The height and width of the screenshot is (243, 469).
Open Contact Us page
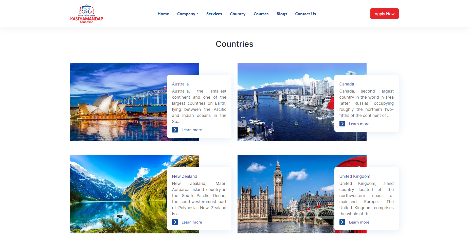(305, 14)
